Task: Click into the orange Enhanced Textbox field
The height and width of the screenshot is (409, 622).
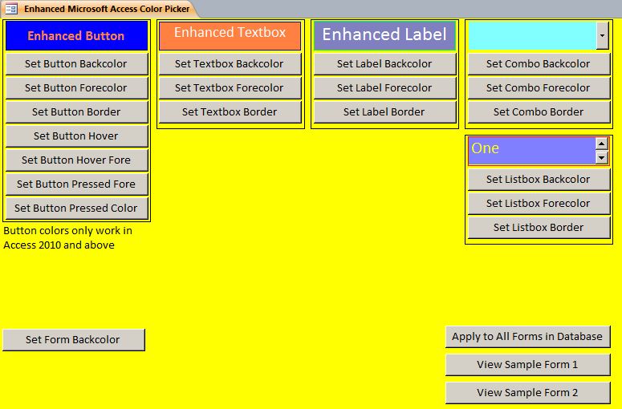Action: 230,35
